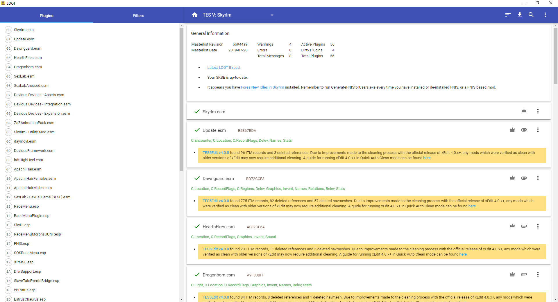Click the sidebar scroll-down arrow
The width and height of the screenshot is (558, 302).
pyautogui.click(x=181, y=299)
